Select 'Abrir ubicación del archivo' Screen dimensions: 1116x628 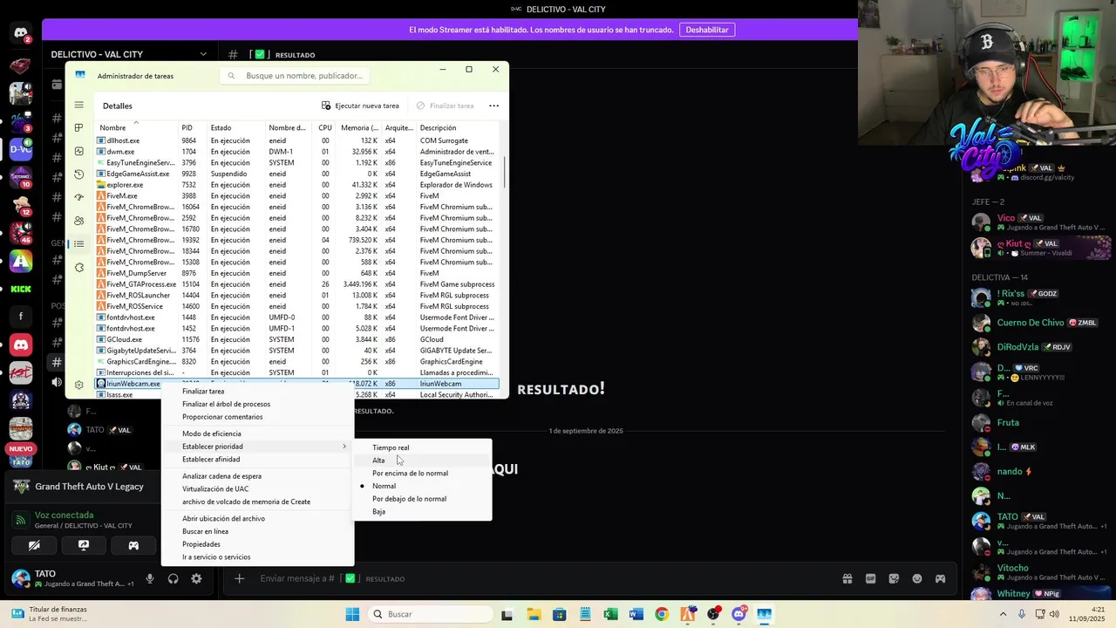click(257, 519)
